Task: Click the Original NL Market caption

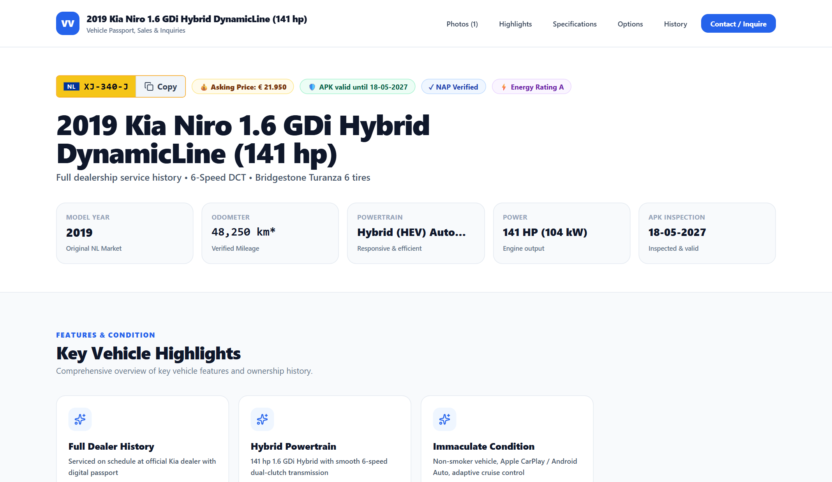Action: 94,248
